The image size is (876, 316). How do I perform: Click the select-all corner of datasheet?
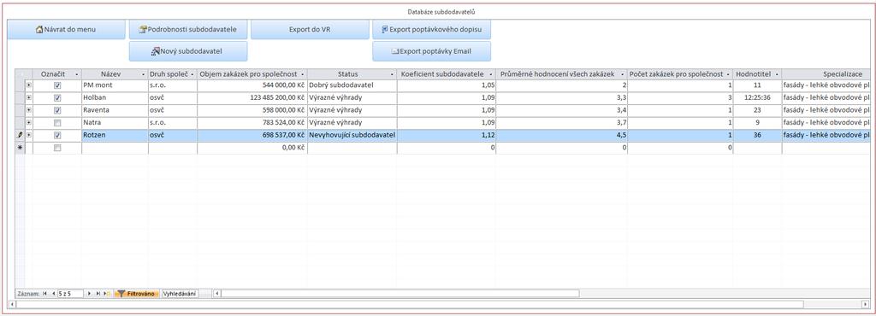pyautogui.click(x=21, y=74)
